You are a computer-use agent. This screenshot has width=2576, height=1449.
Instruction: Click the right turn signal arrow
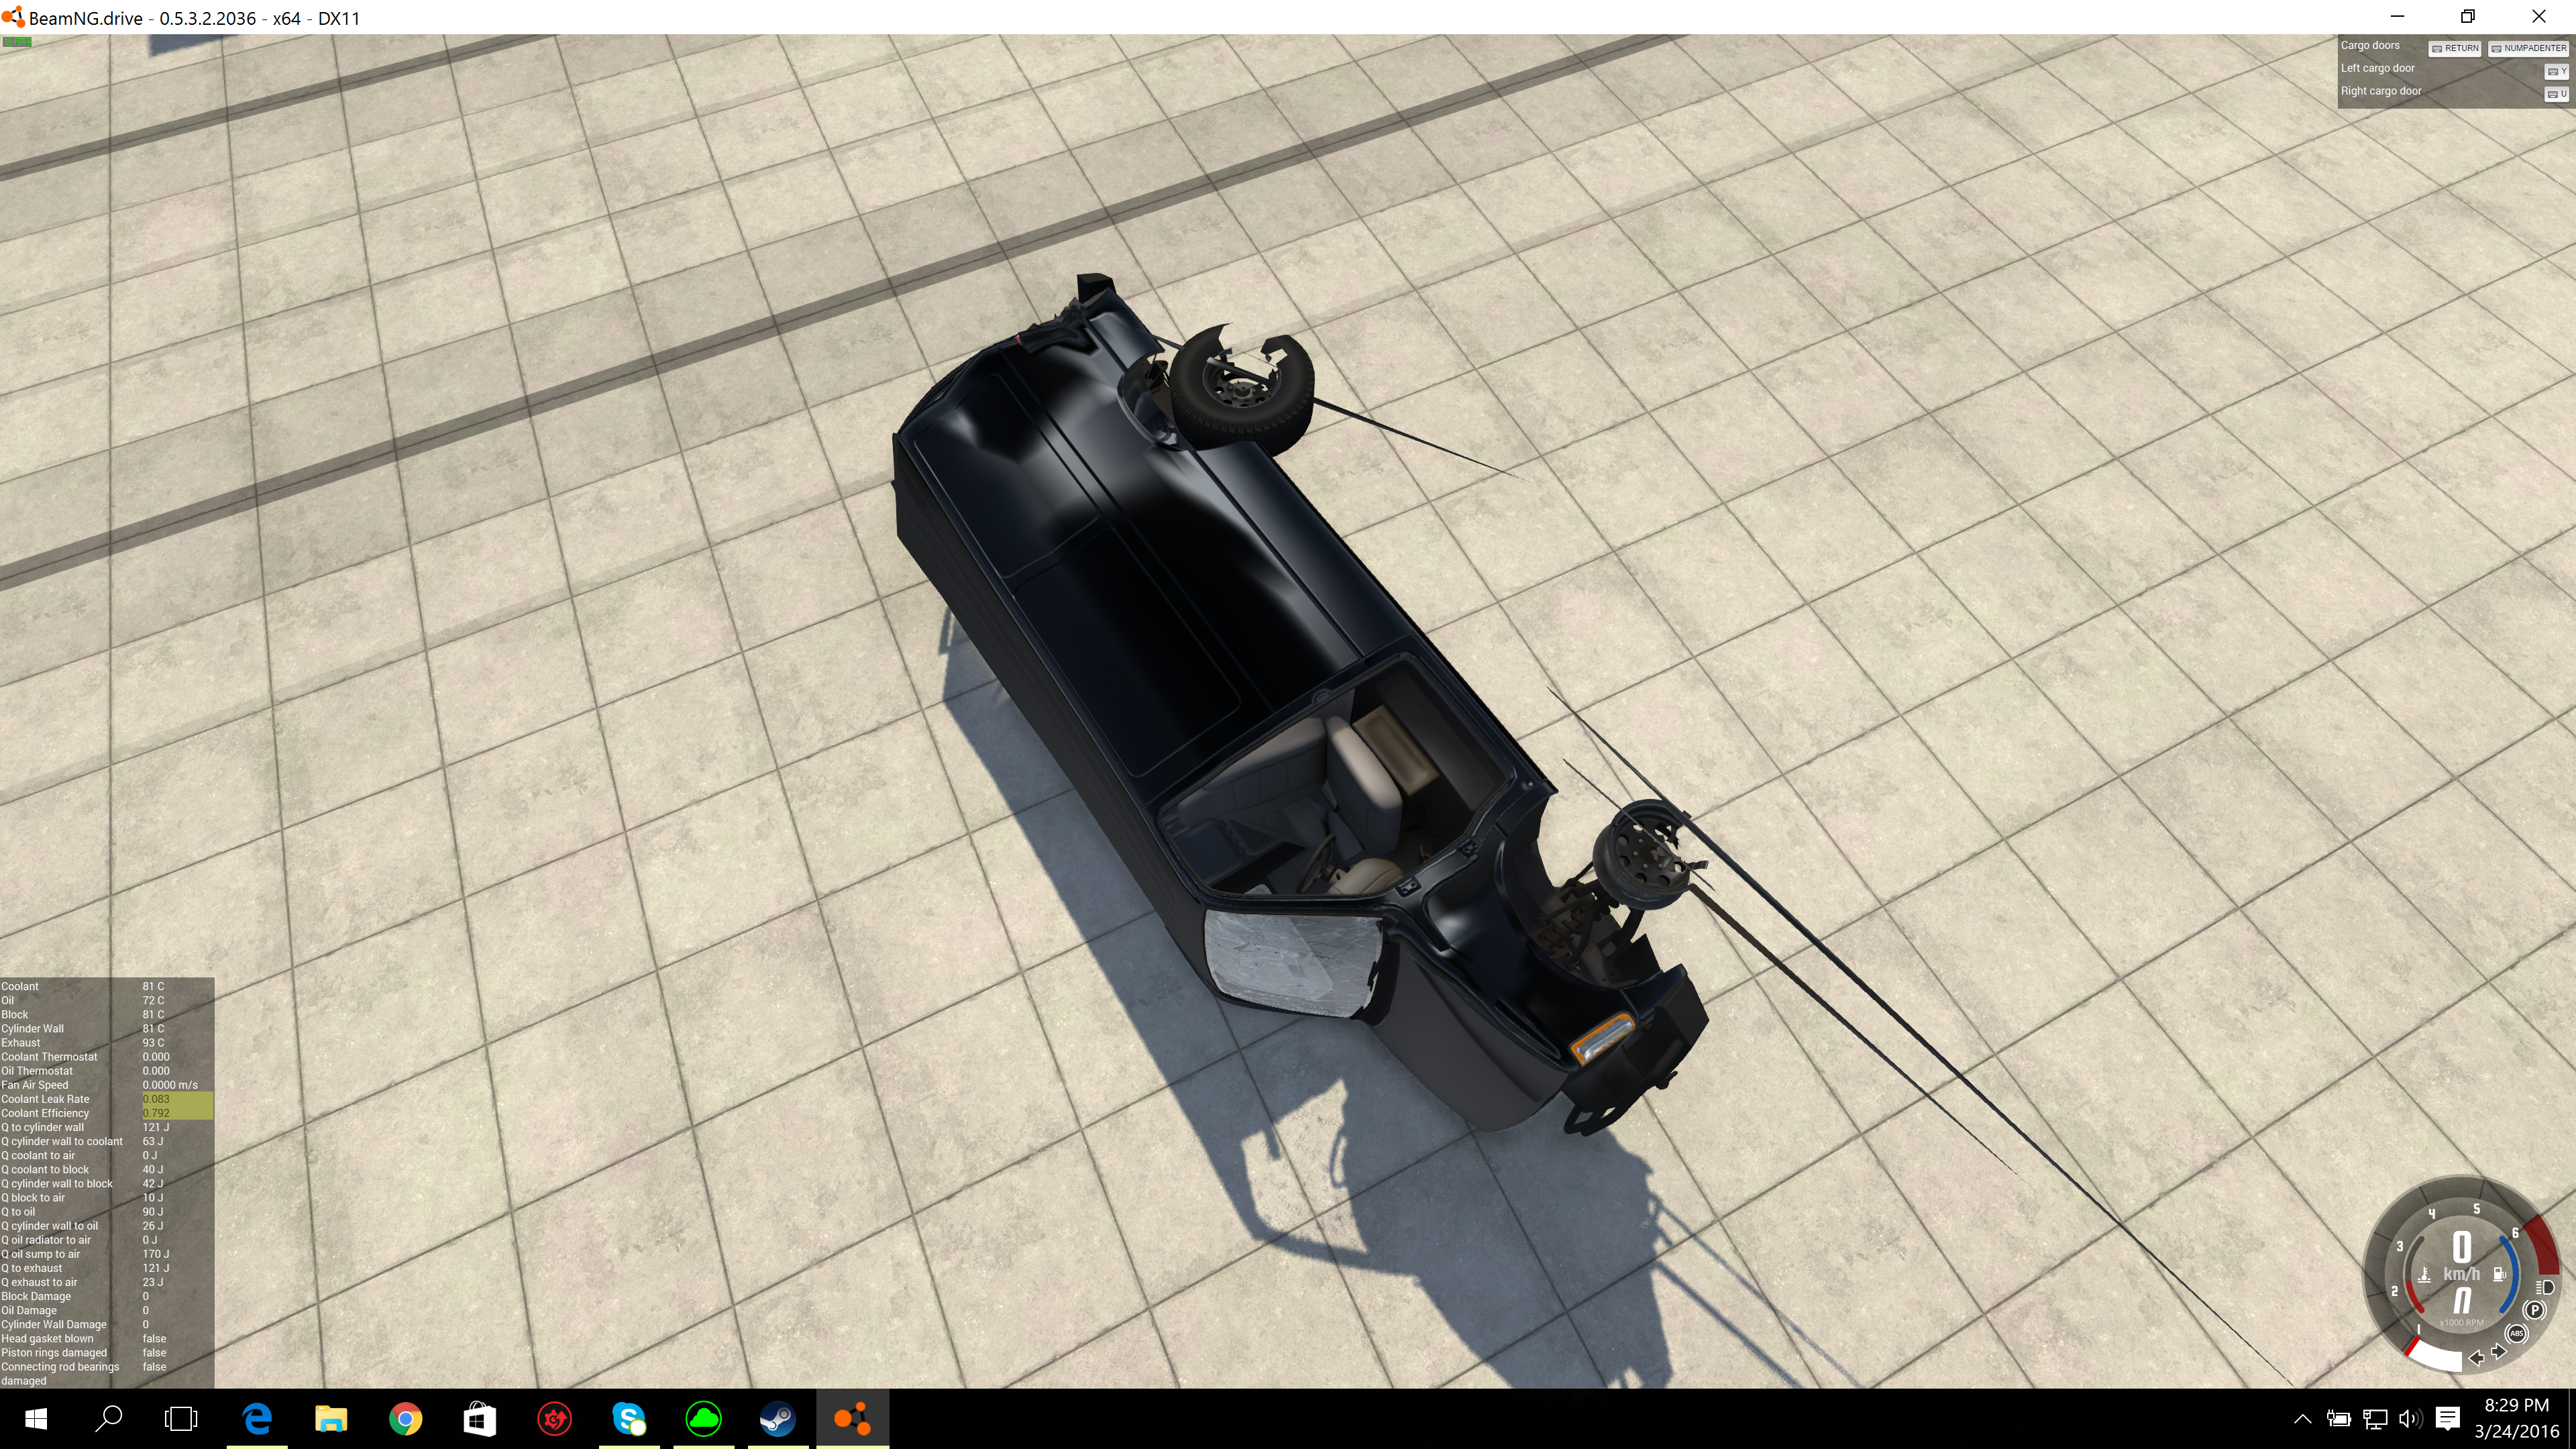[x=2498, y=1352]
